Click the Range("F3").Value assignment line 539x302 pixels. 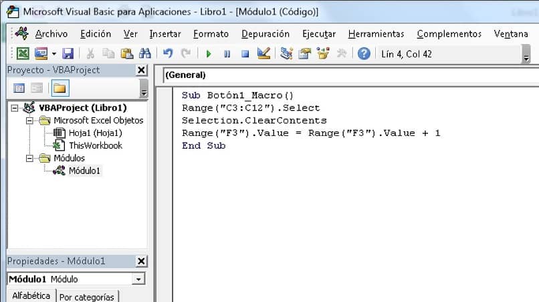311,133
